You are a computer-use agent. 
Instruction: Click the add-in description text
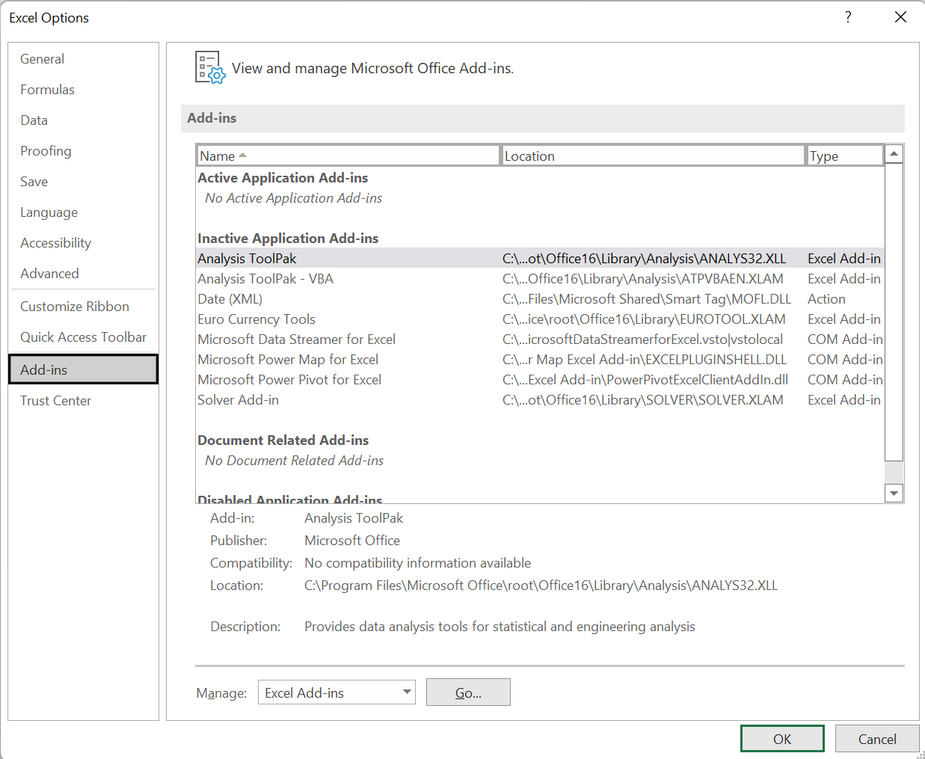[500, 626]
